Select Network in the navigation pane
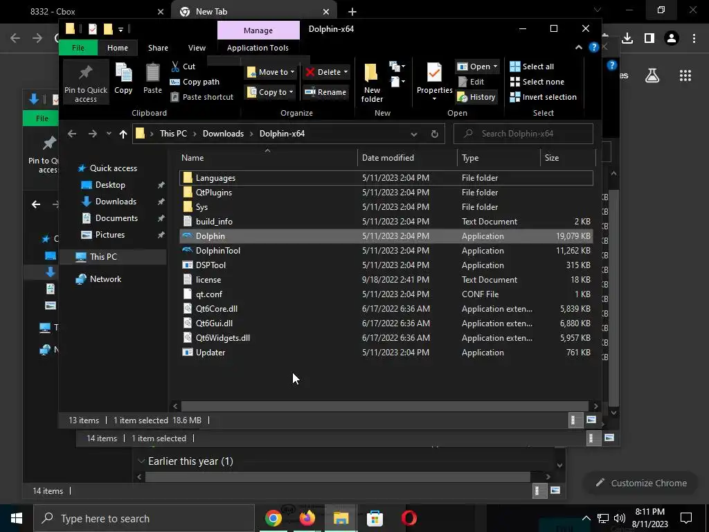 tap(105, 279)
